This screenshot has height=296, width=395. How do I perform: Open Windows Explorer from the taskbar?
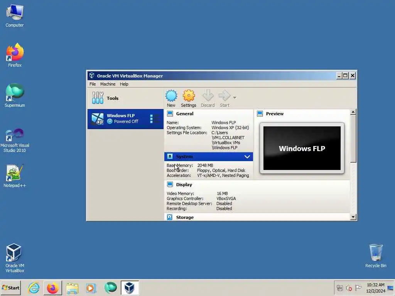pyautogui.click(x=72, y=288)
